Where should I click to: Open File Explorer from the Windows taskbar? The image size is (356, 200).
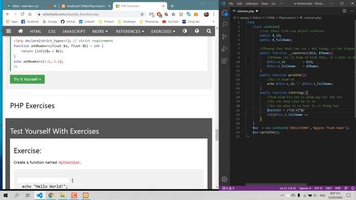[x=62, y=195]
